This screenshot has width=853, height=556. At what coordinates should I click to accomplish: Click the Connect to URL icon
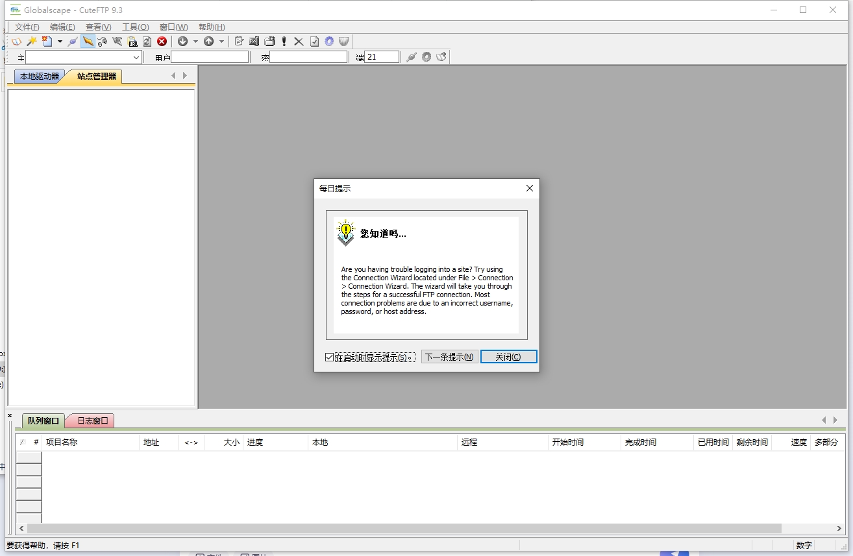click(x=117, y=42)
